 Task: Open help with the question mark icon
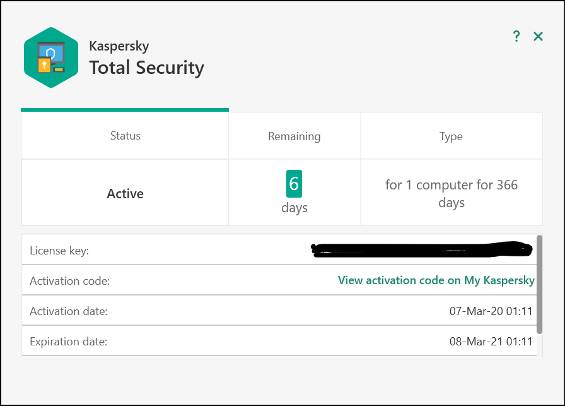pos(516,37)
